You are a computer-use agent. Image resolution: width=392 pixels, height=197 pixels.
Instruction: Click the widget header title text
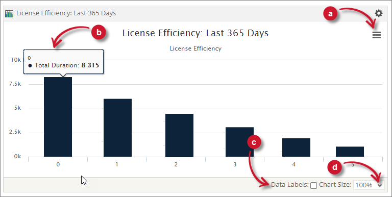[x=66, y=13]
